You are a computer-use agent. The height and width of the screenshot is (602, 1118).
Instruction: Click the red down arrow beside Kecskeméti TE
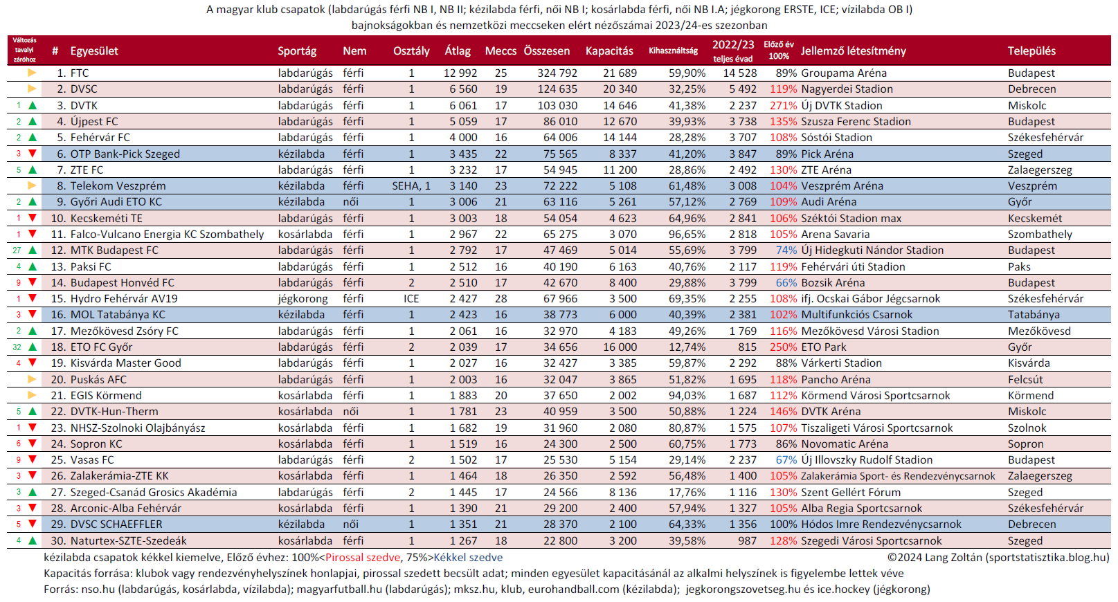tap(32, 218)
